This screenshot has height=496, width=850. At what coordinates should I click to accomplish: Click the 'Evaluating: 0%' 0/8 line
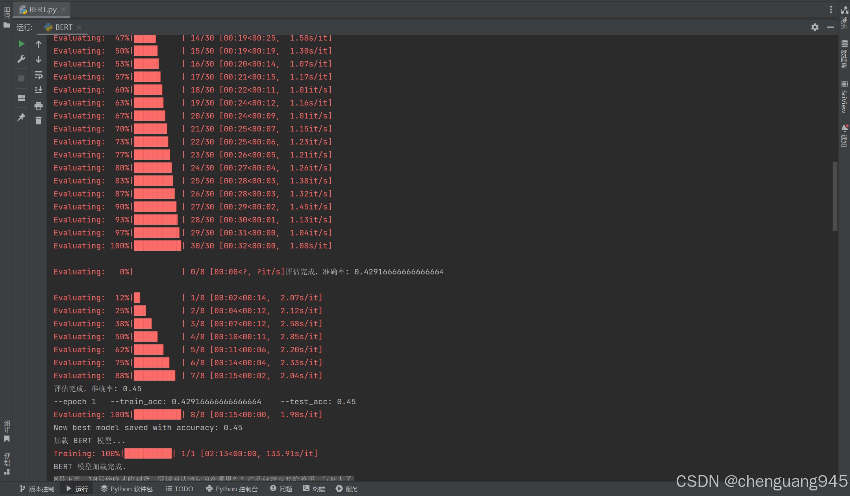[169, 272]
